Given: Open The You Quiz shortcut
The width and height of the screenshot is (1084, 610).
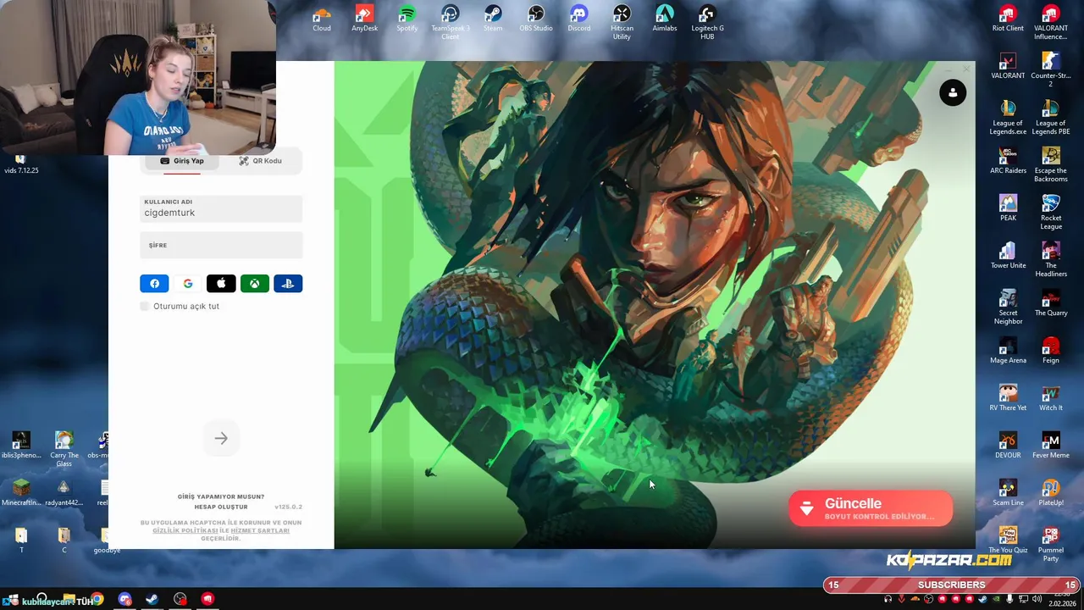Looking at the screenshot, I should (x=1008, y=541).
